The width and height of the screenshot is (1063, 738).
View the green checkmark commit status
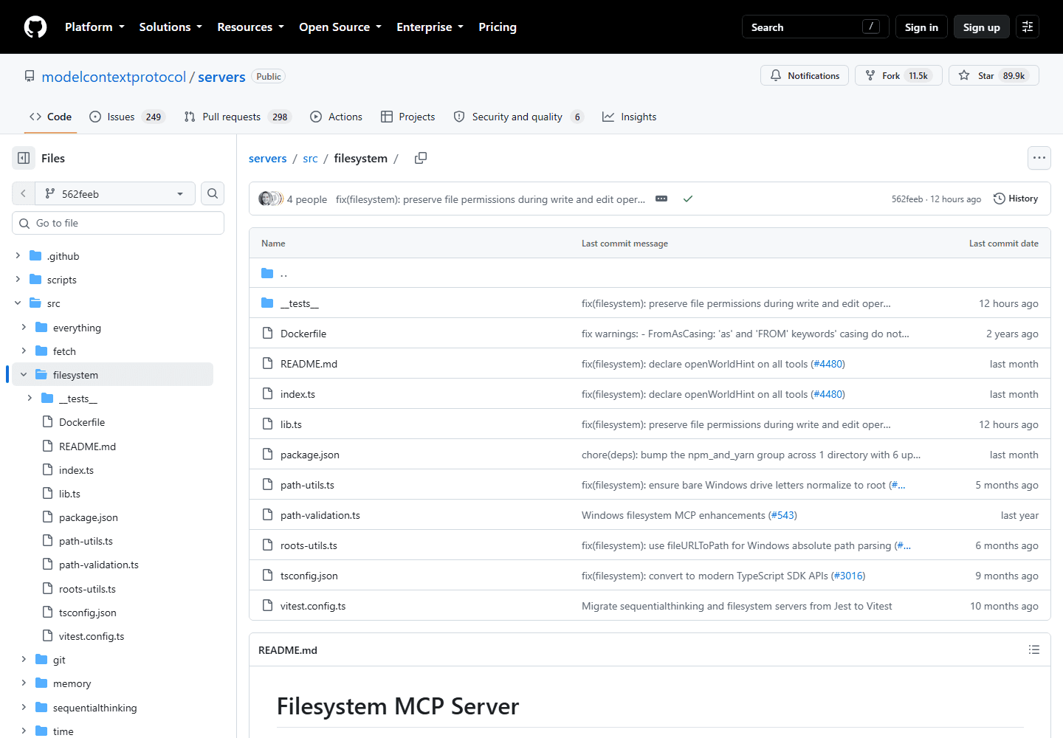point(688,199)
